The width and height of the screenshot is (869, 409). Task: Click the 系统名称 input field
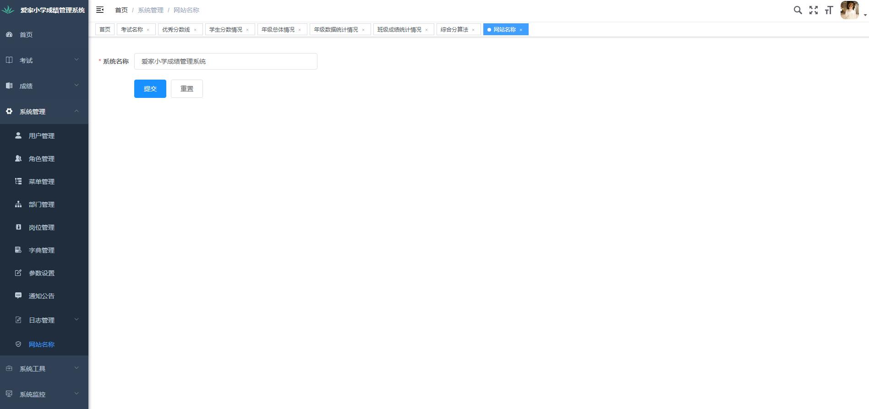click(x=225, y=61)
